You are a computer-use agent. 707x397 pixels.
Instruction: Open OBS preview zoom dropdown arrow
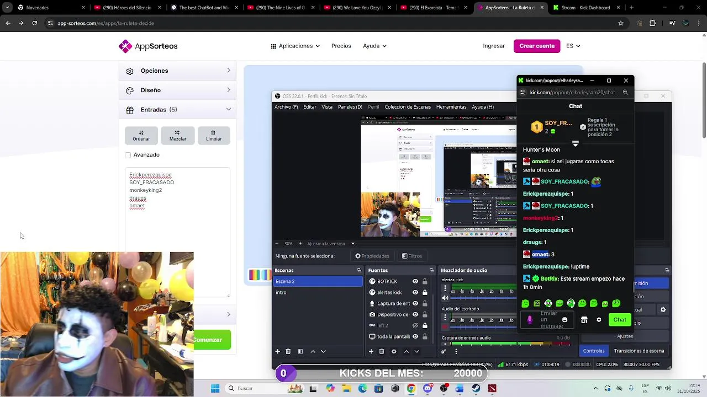tap(352, 244)
